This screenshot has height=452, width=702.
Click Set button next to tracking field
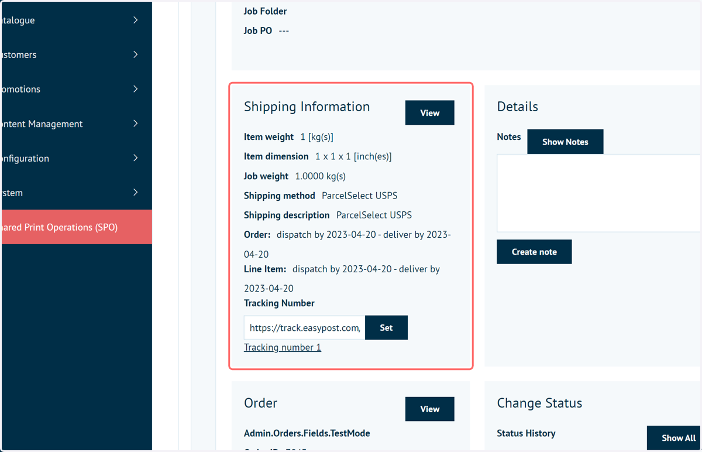(x=386, y=328)
